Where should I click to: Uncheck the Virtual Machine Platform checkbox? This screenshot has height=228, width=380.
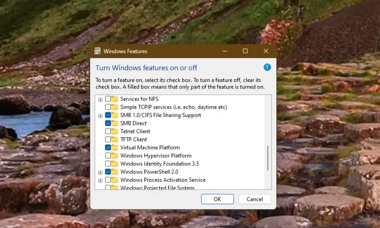[108, 148]
